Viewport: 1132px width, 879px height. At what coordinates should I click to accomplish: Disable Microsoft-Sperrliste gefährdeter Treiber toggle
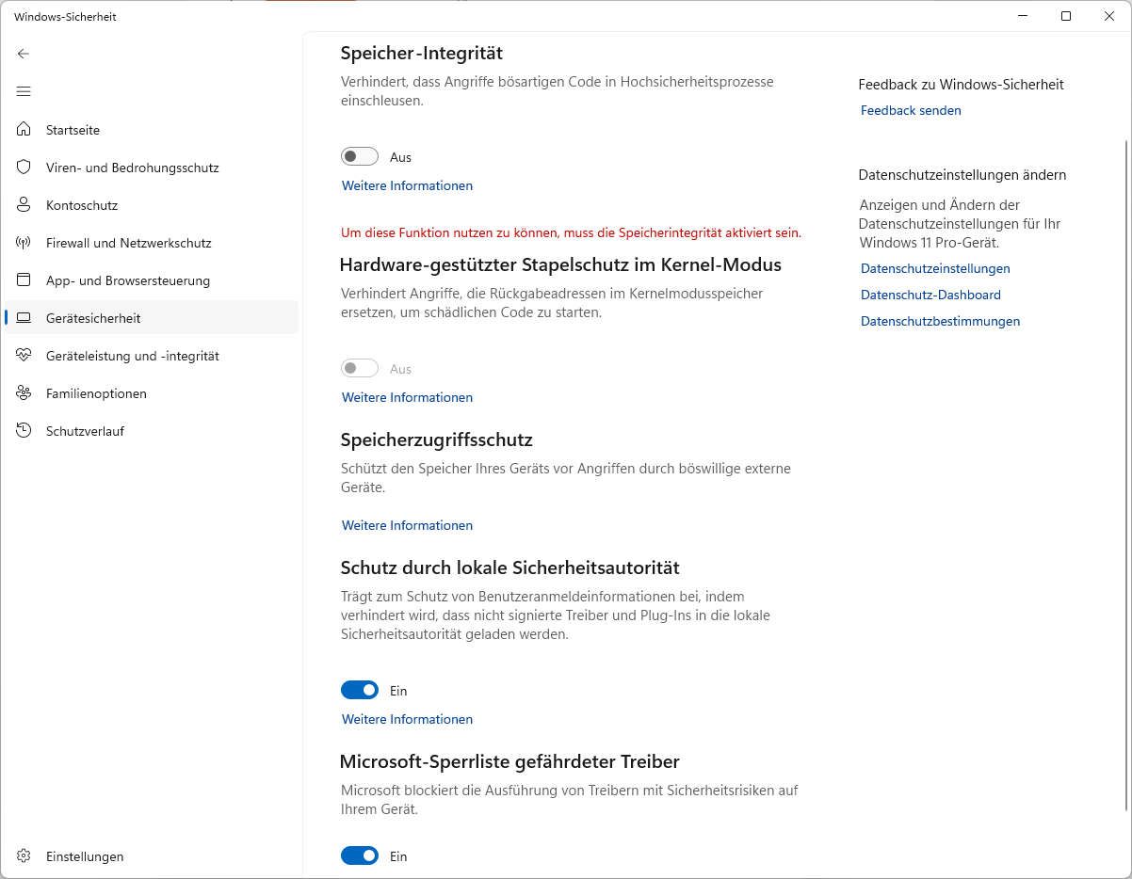click(x=360, y=855)
